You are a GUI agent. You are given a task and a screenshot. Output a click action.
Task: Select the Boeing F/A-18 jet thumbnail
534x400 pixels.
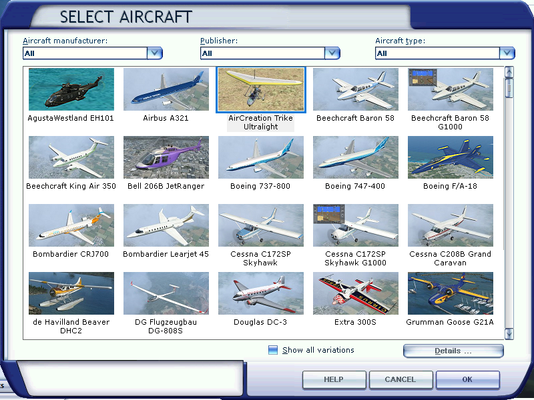450,157
